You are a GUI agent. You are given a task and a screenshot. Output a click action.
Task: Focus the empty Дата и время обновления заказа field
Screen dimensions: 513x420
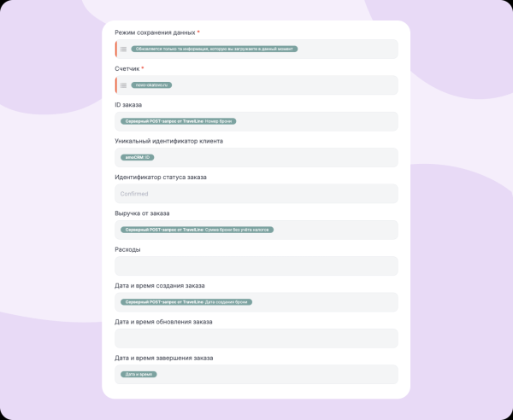(x=256, y=338)
